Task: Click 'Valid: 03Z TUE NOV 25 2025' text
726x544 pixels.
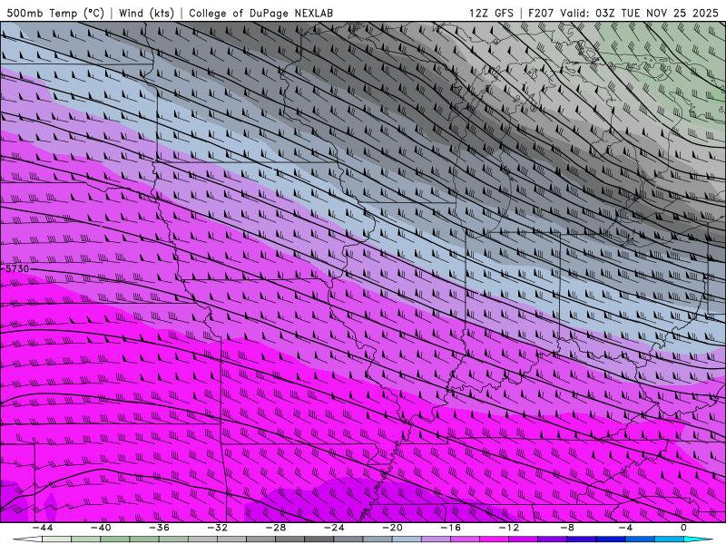Action: [x=639, y=13]
